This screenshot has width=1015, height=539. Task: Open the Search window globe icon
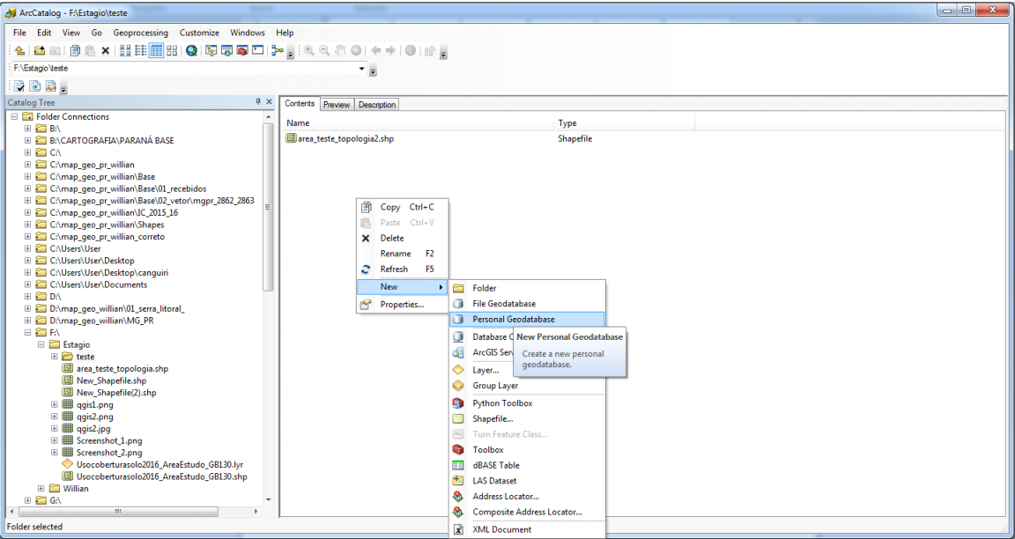pos(191,50)
